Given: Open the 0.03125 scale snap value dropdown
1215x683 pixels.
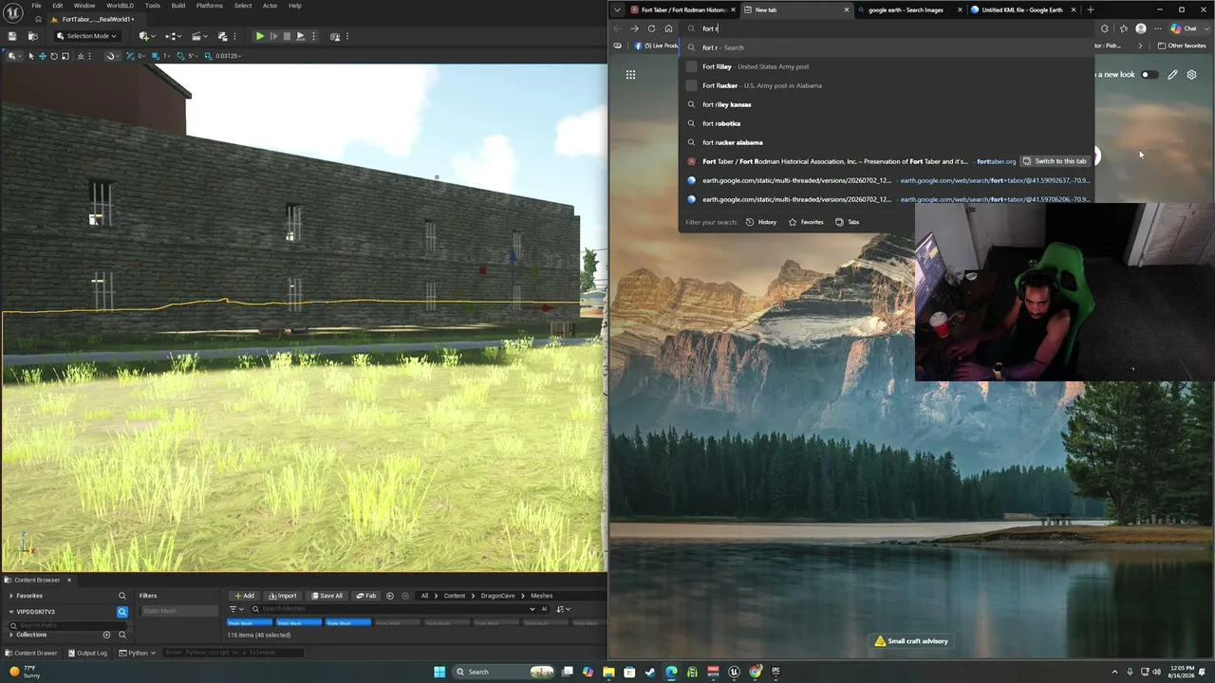Looking at the screenshot, I should coord(228,56).
